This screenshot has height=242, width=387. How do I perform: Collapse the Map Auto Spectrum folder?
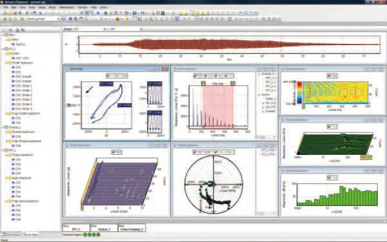pos(6,201)
